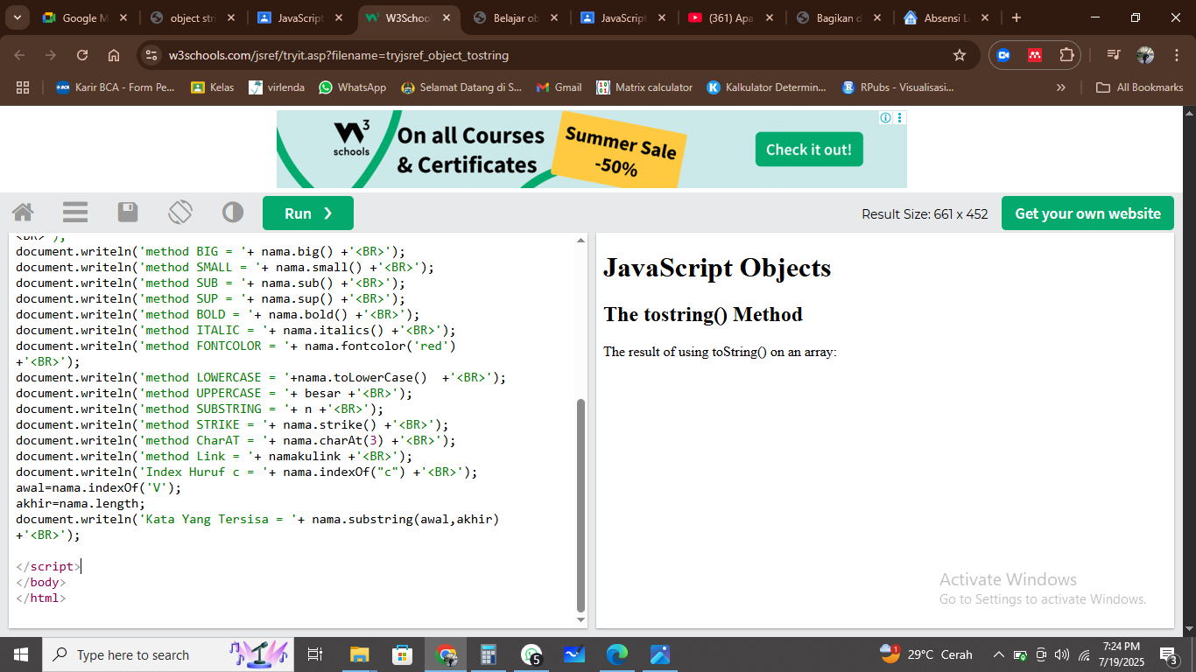The height and width of the screenshot is (672, 1196).
Task: Toggle dark mode with the contrast icon
Action: pyautogui.click(x=233, y=213)
